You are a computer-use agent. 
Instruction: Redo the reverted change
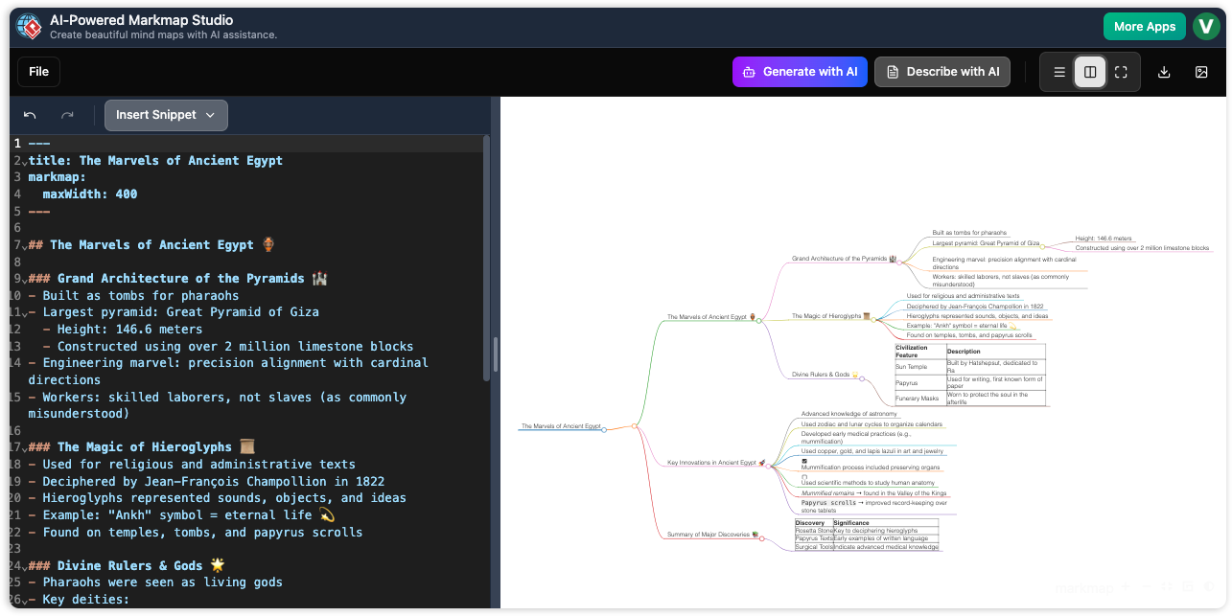click(x=66, y=114)
